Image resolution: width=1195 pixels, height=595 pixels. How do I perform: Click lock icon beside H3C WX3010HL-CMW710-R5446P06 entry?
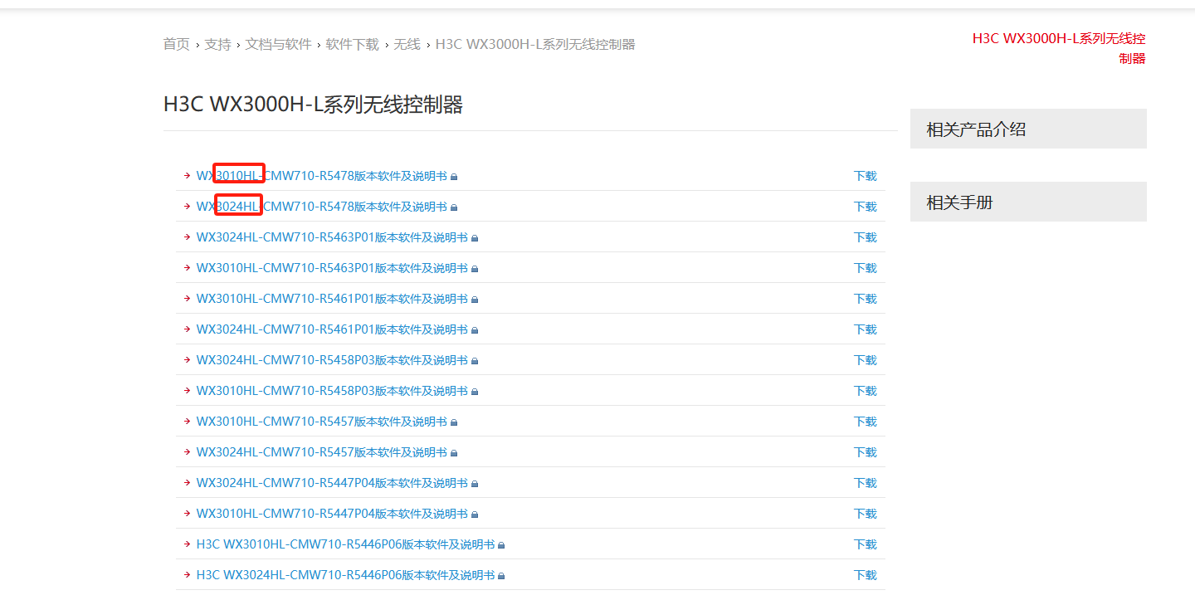tap(501, 545)
